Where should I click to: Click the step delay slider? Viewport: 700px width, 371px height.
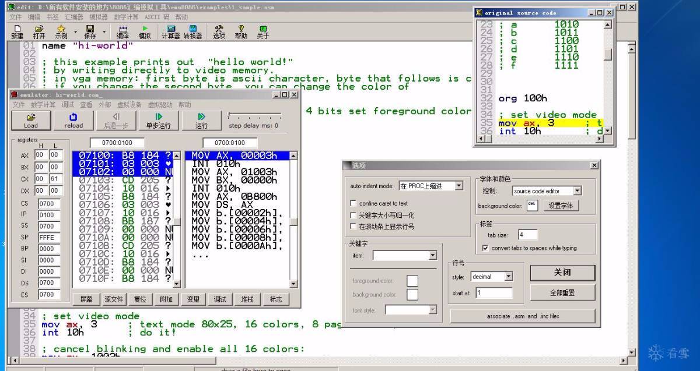click(255, 115)
